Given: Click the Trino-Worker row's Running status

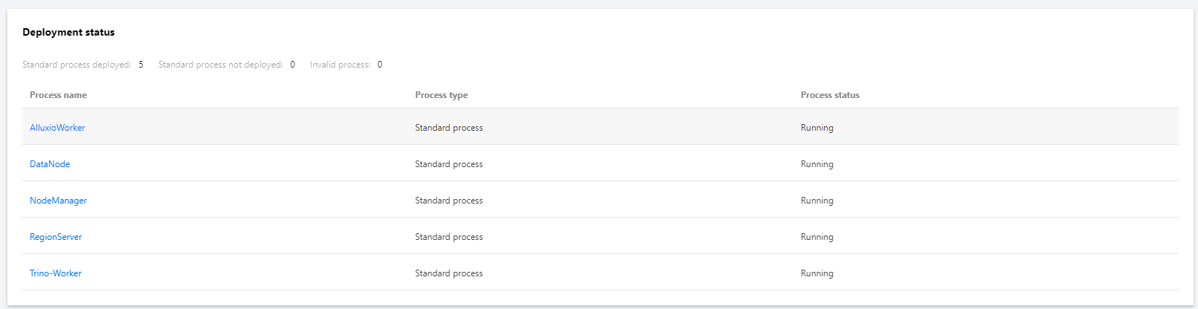Looking at the screenshot, I should (x=817, y=273).
